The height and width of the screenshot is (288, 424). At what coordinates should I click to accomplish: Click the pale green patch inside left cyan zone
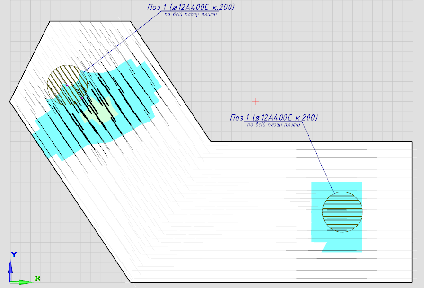click(102, 111)
